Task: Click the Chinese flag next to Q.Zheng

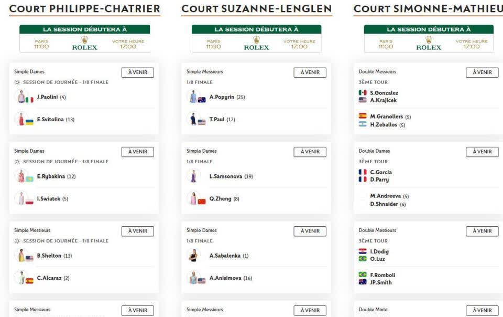Action: (201, 202)
